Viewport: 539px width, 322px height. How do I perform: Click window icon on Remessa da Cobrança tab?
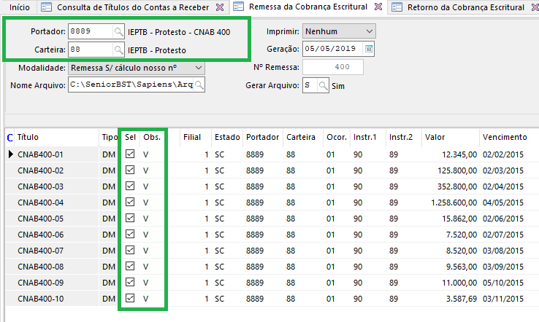click(x=239, y=7)
